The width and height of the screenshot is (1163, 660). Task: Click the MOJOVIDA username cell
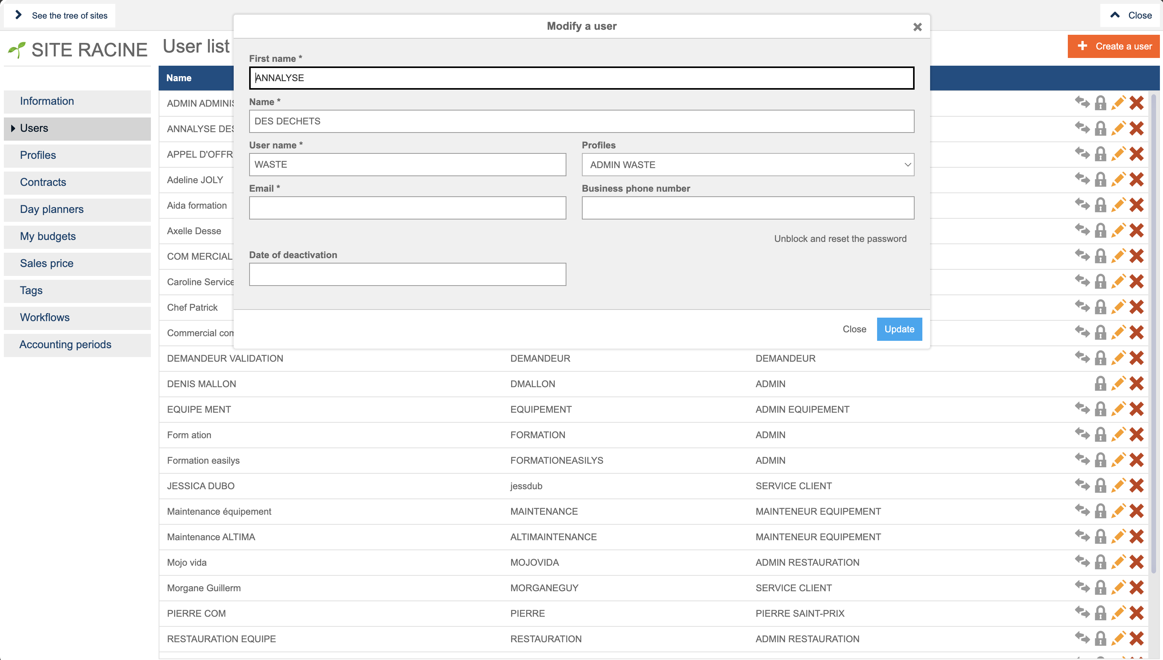[535, 563]
